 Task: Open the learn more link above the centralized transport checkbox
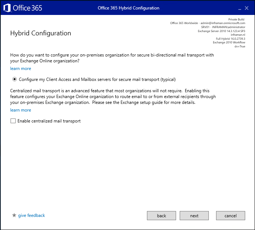pyautogui.click(x=21, y=110)
